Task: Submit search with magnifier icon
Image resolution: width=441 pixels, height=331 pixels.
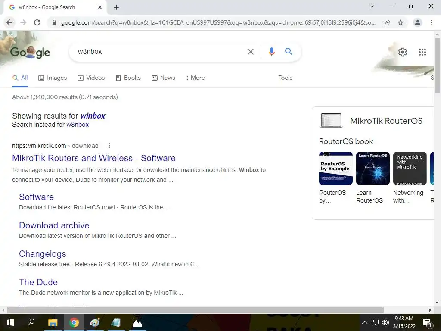Action: (289, 52)
